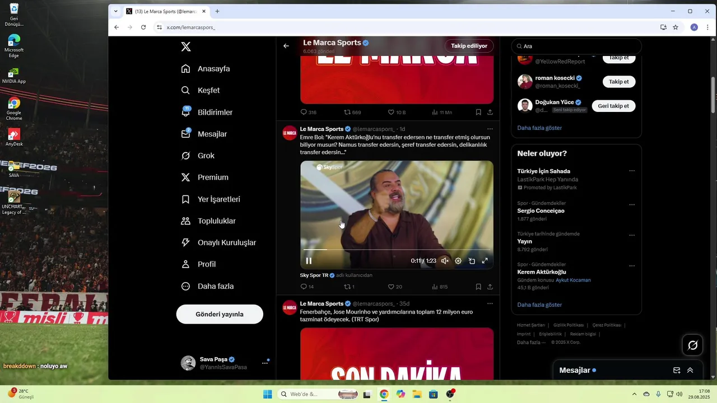Image resolution: width=717 pixels, height=403 pixels.
Task: Open Onaylı Kuruluşlar page
Action: tap(218, 243)
